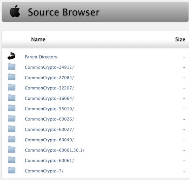Open the CommonCrypto-36064/ folder link
Viewport: 189px width, 180px height.
49,99
